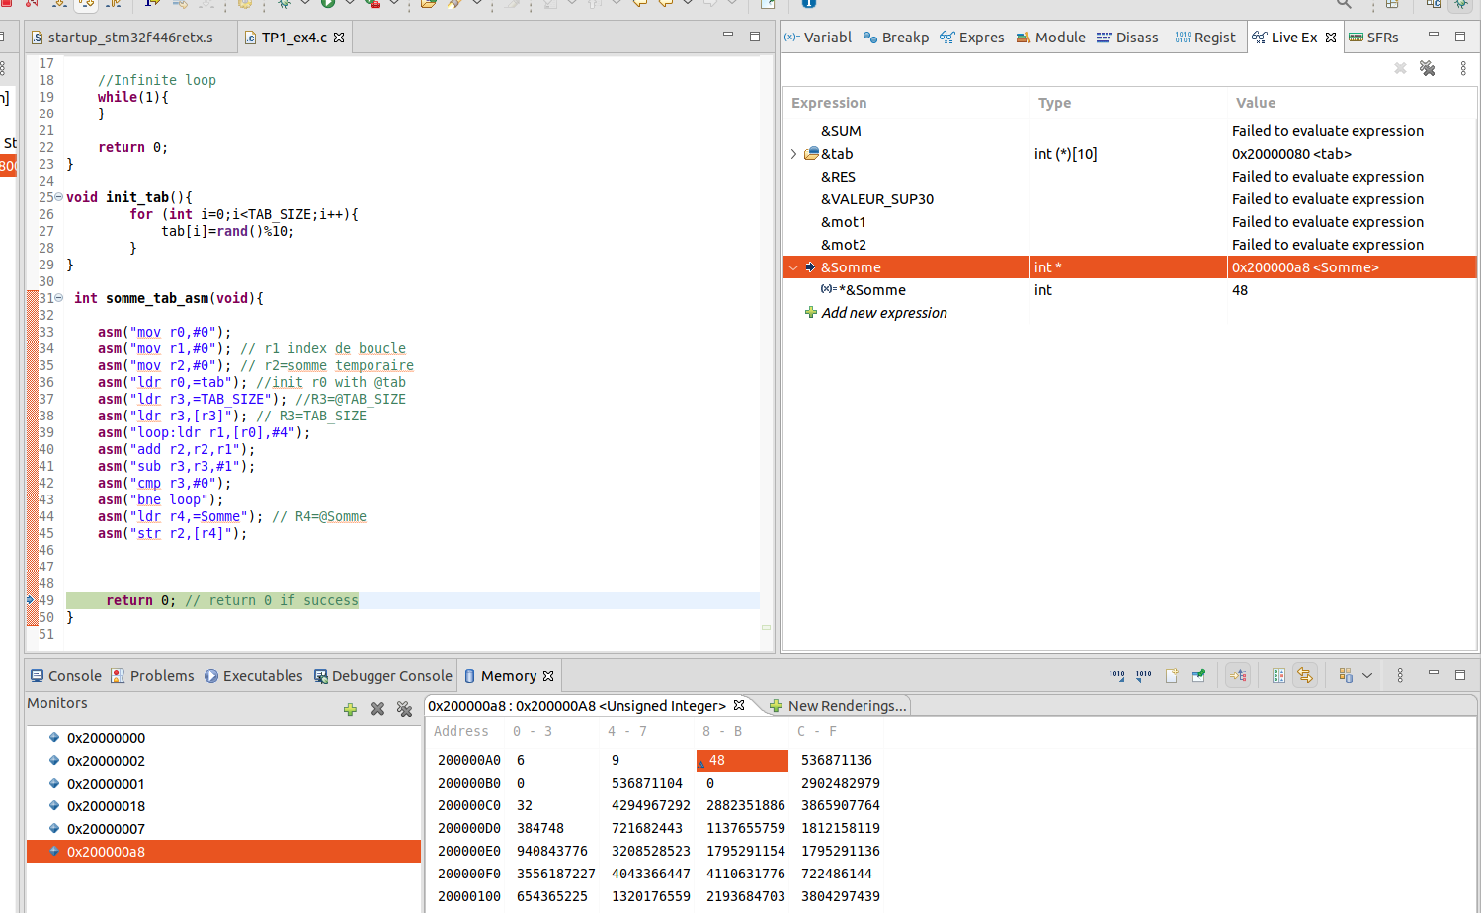Viewport: 1481px width, 913px height.
Task: Add a new memory monitor with plus icon
Action: (350, 709)
